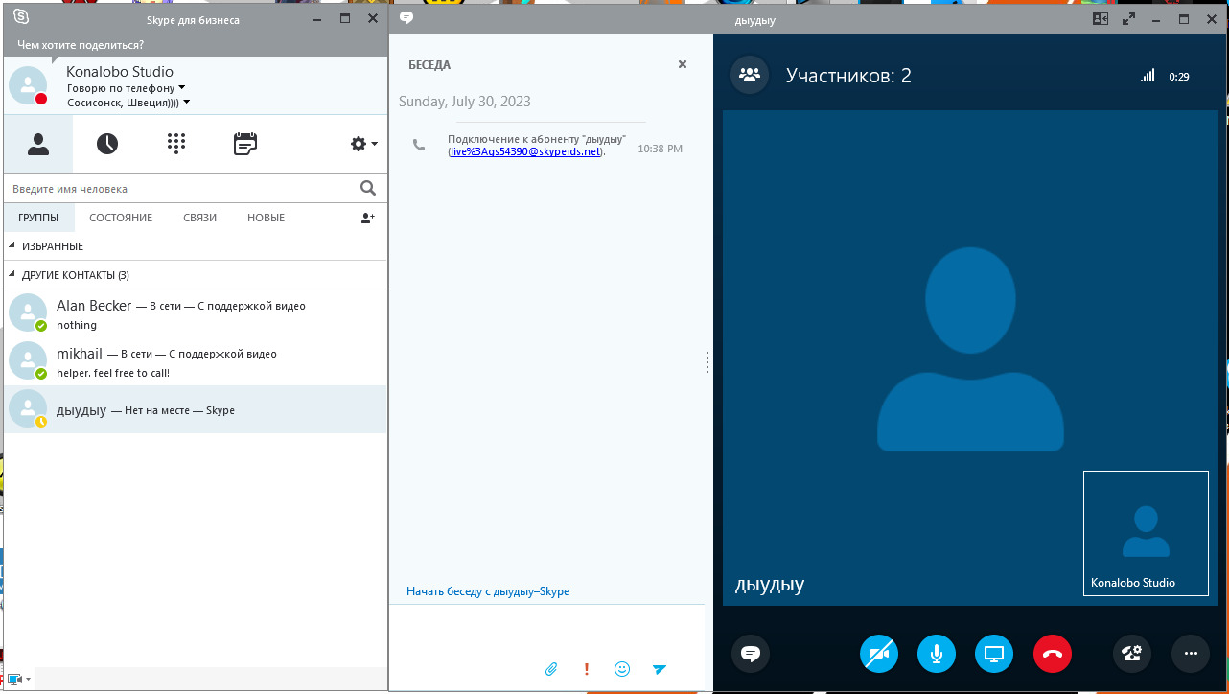
Task: Attach a file using the paperclip icon
Action: coord(551,669)
